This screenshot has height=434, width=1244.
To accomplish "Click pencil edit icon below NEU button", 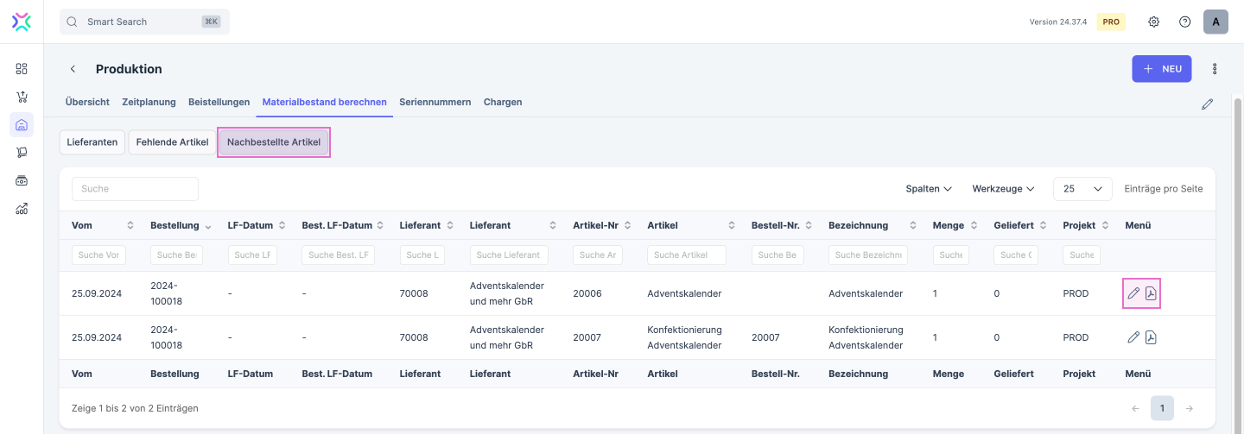I will 1207,104.
